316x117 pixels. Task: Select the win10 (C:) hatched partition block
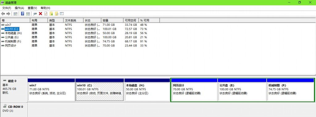point(100,90)
